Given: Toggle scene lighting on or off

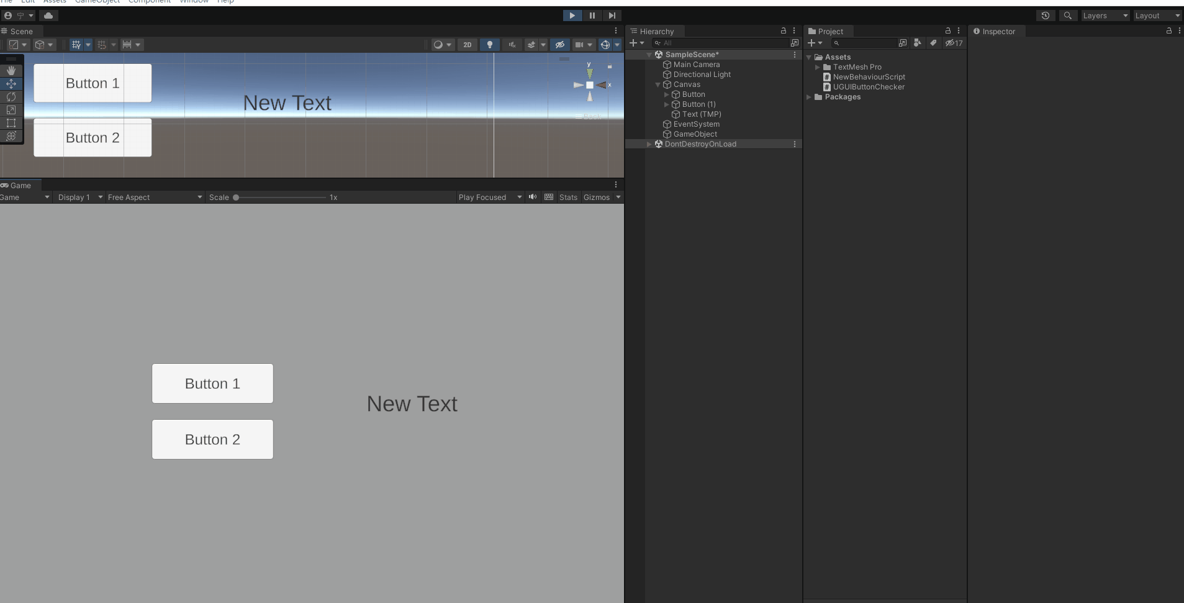Looking at the screenshot, I should coord(489,44).
